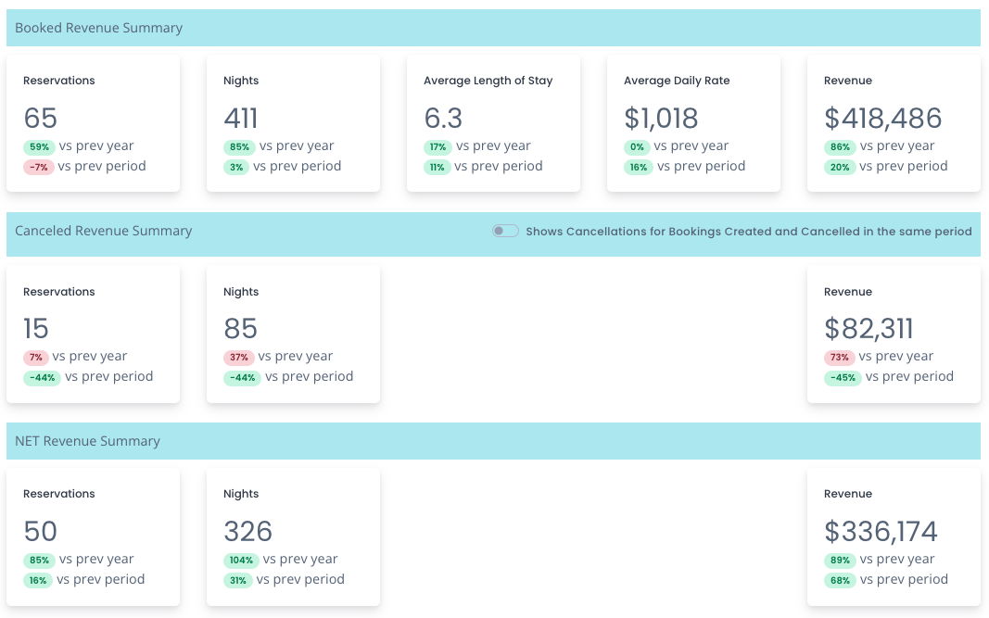Click the booked Nights value 411
The image size is (989, 618).
pos(241,119)
